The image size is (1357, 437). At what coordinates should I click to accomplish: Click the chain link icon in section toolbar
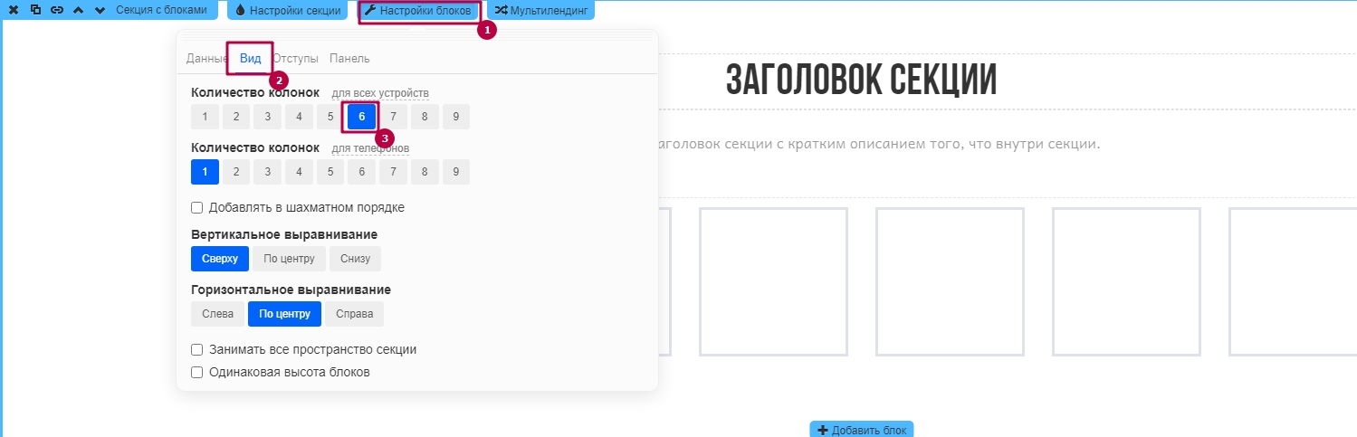pos(57,10)
